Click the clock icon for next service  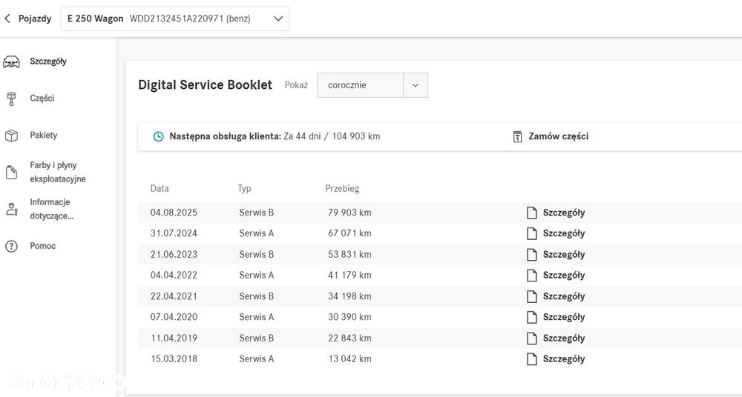(x=158, y=136)
